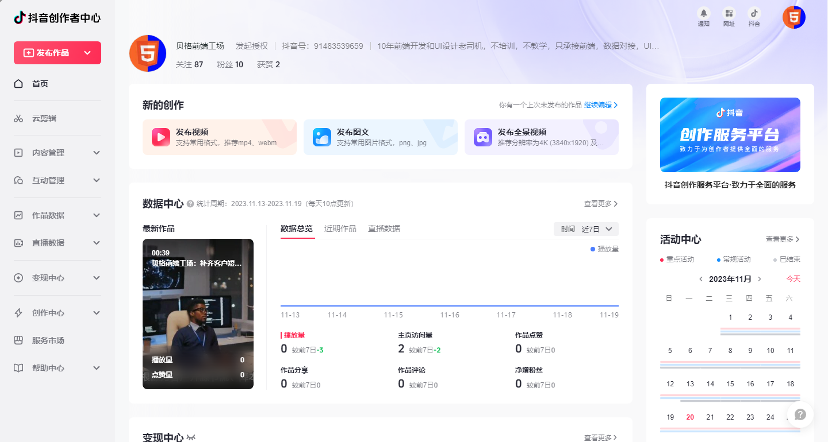Viewport: 828px width, 442px height.
Task: Click the 发布全景视频 VR icon
Action: pyautogui.click(x=483, y=137)
